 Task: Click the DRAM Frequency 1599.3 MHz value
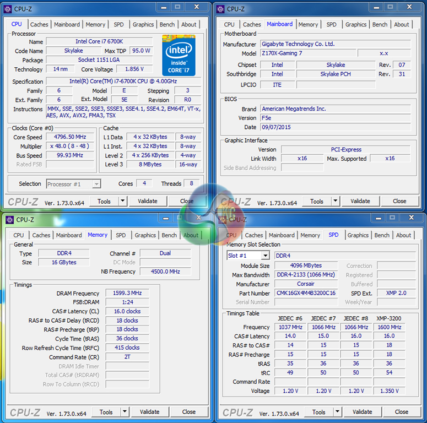coord(127,293)
